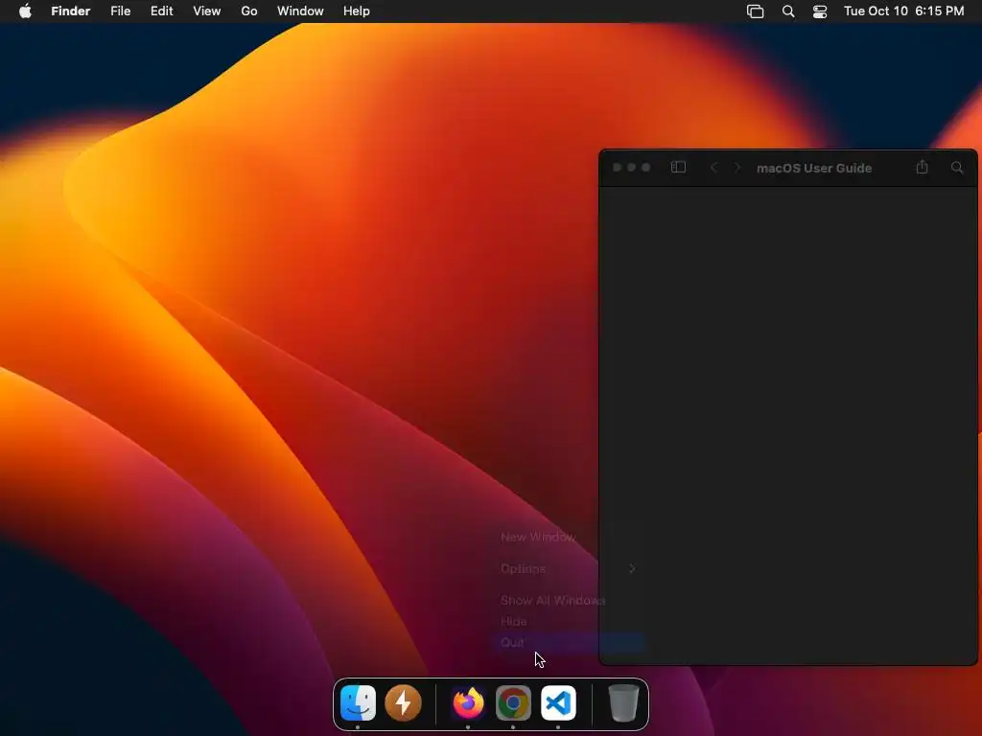
Task: Open the Go menu
Action: pos(249,11)
